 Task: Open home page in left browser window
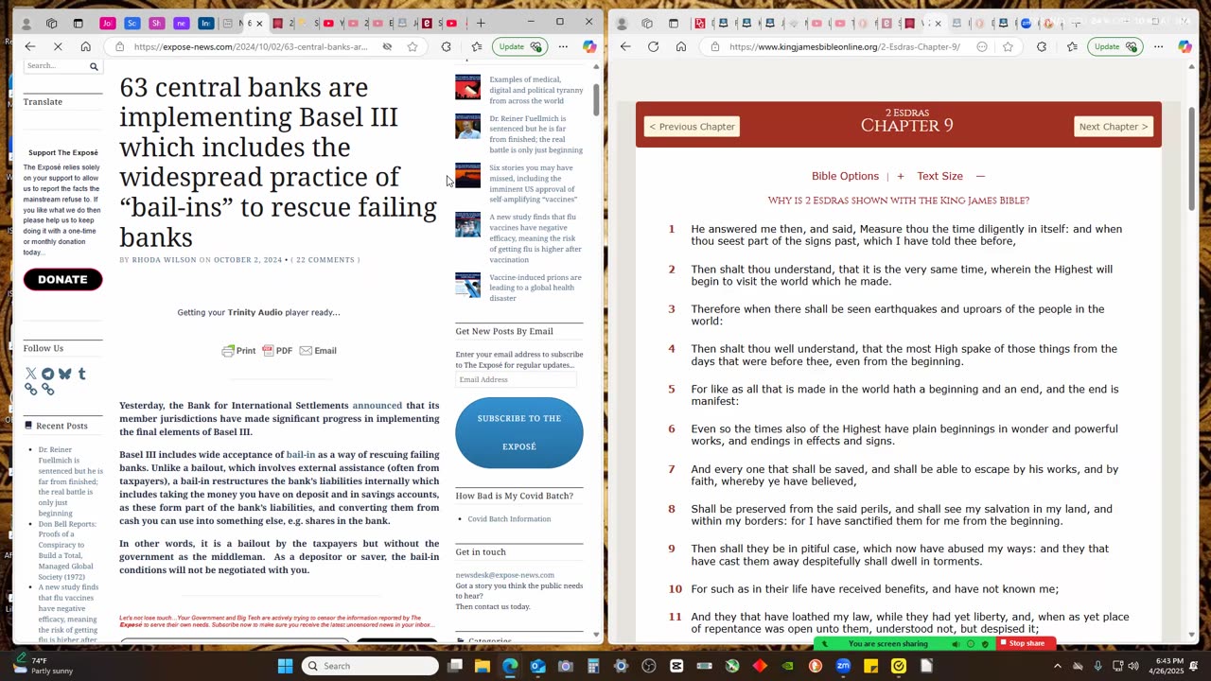click(x=86, y=46)
